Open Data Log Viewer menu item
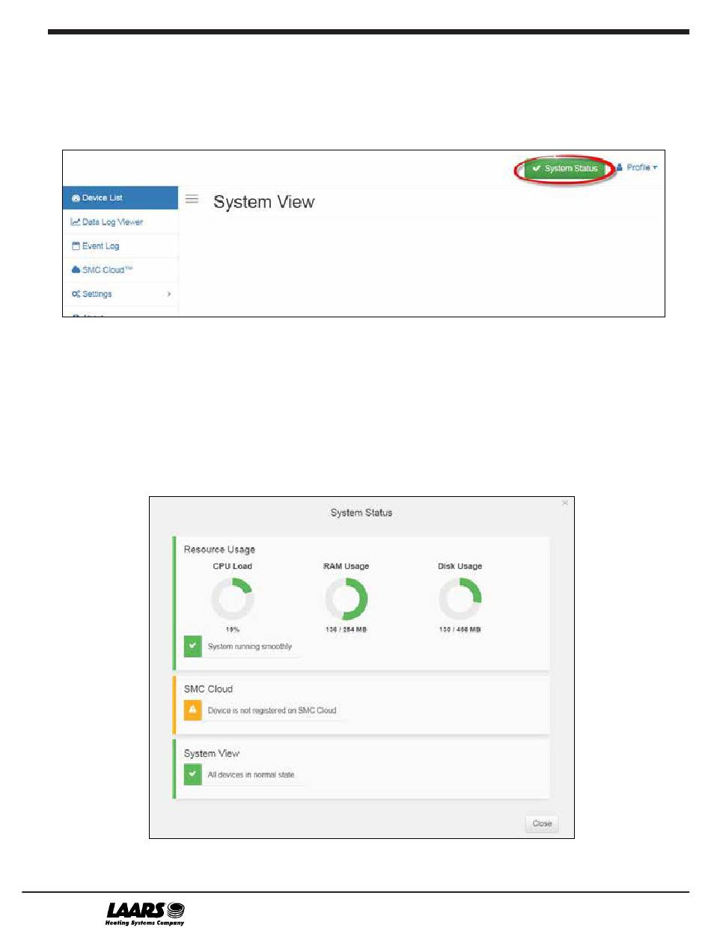The image size is (711, 934). pyautogui.click(x=120, y=222)
